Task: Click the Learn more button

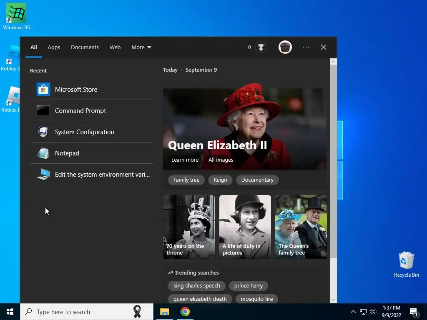Action: tap(185, 160)
